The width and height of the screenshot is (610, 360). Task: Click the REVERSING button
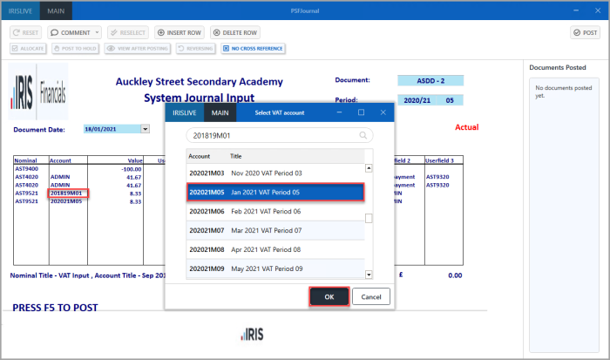[195, 49]
